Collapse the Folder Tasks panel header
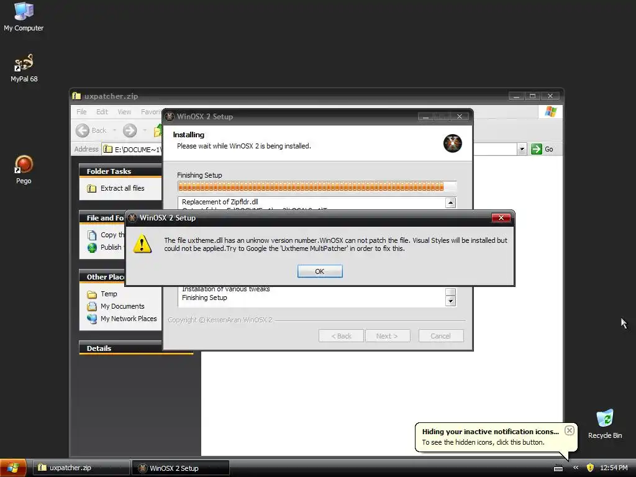Screen dimensions: 636x477 point(120,171)
